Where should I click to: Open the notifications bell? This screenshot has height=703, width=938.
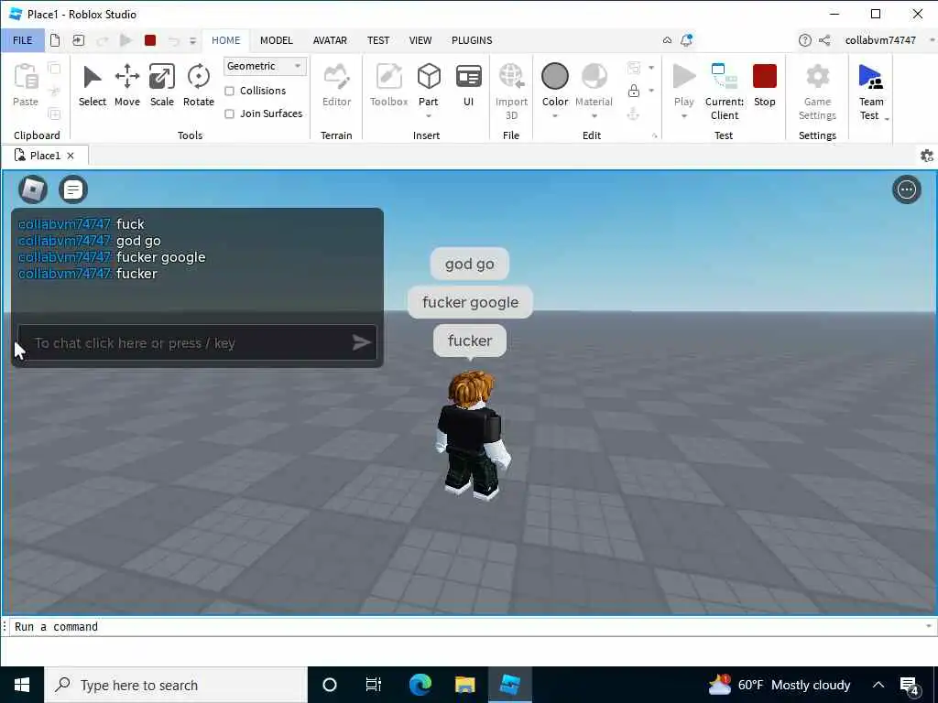(686, 40)
